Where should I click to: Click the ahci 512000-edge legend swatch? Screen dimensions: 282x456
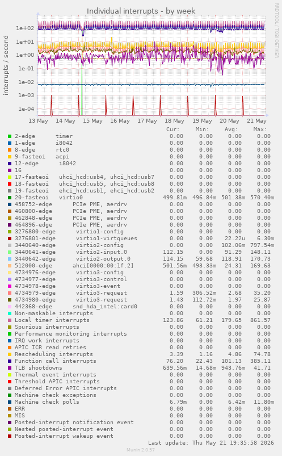click(x=10, y=266)
